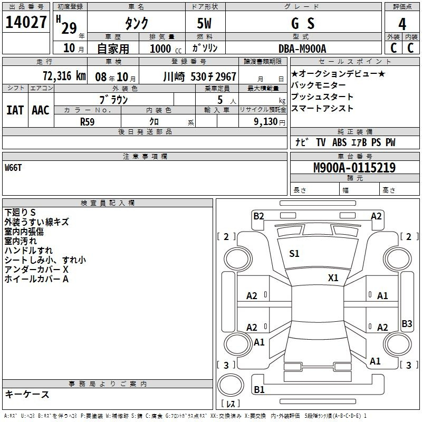Click the lot number 14027
Screen dimensions: 422x422
(26, 24)
